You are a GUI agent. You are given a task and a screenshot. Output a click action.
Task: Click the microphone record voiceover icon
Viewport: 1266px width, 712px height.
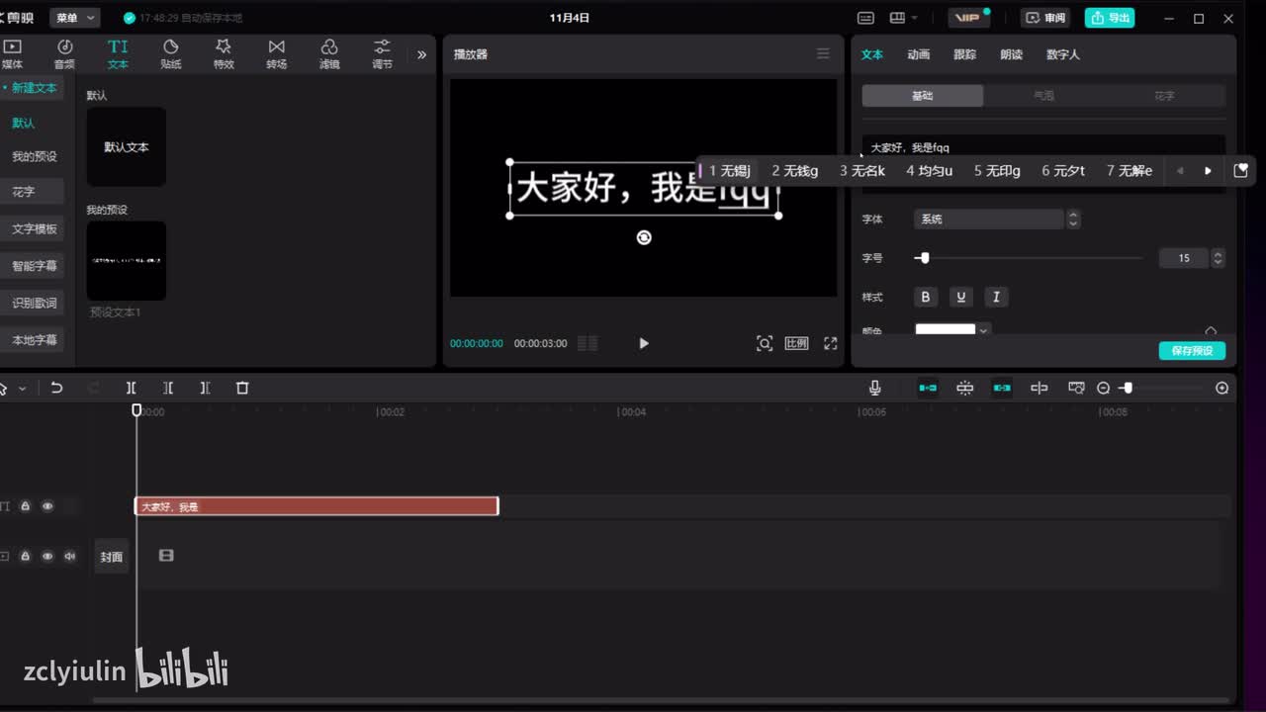click(x=874, y=389)
